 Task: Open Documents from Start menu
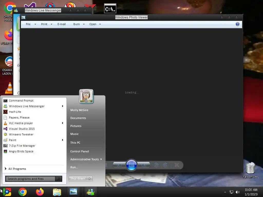point(78,118)
